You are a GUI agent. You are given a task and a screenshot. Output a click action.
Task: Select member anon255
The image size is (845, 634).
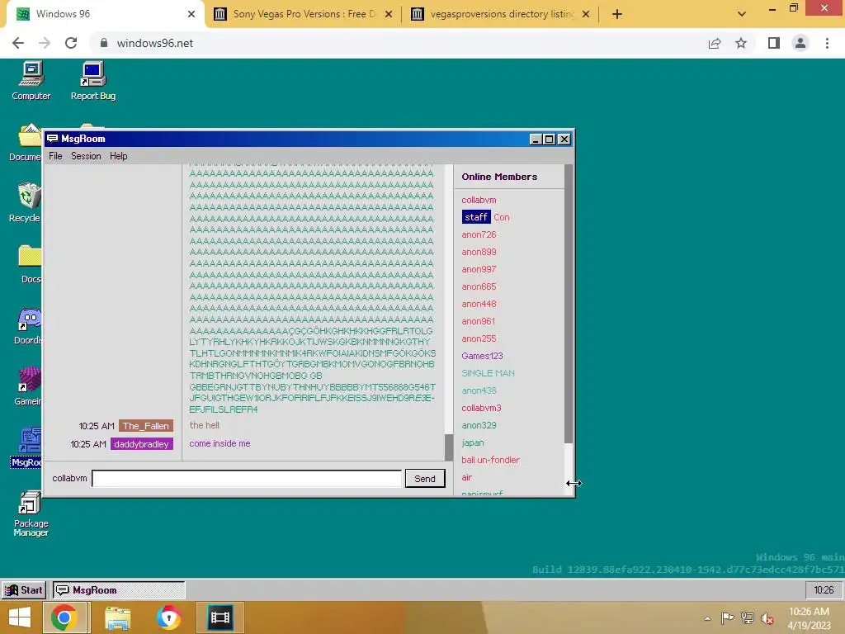[x=479, y=338]
